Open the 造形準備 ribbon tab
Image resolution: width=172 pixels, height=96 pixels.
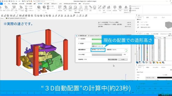[40, 4]
